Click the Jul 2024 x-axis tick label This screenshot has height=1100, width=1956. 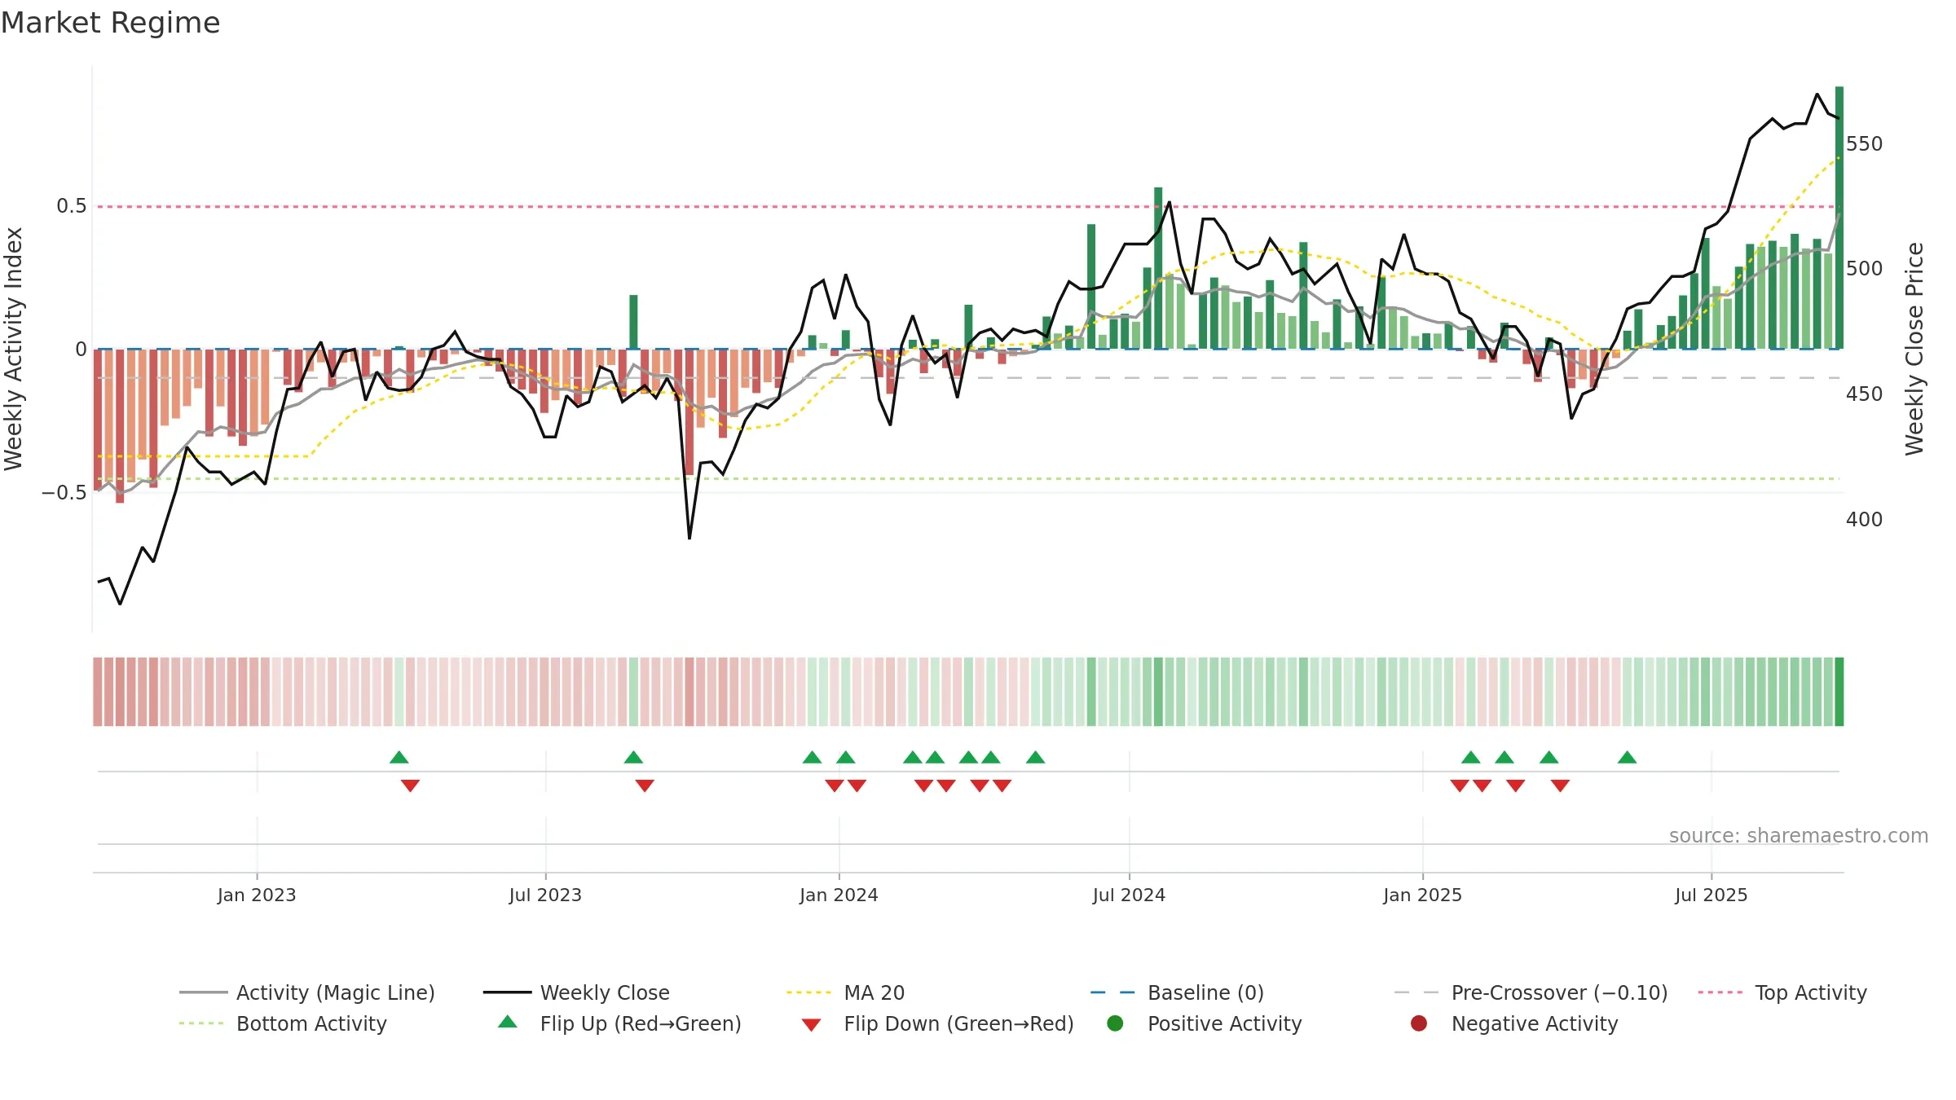[1130, 895]
